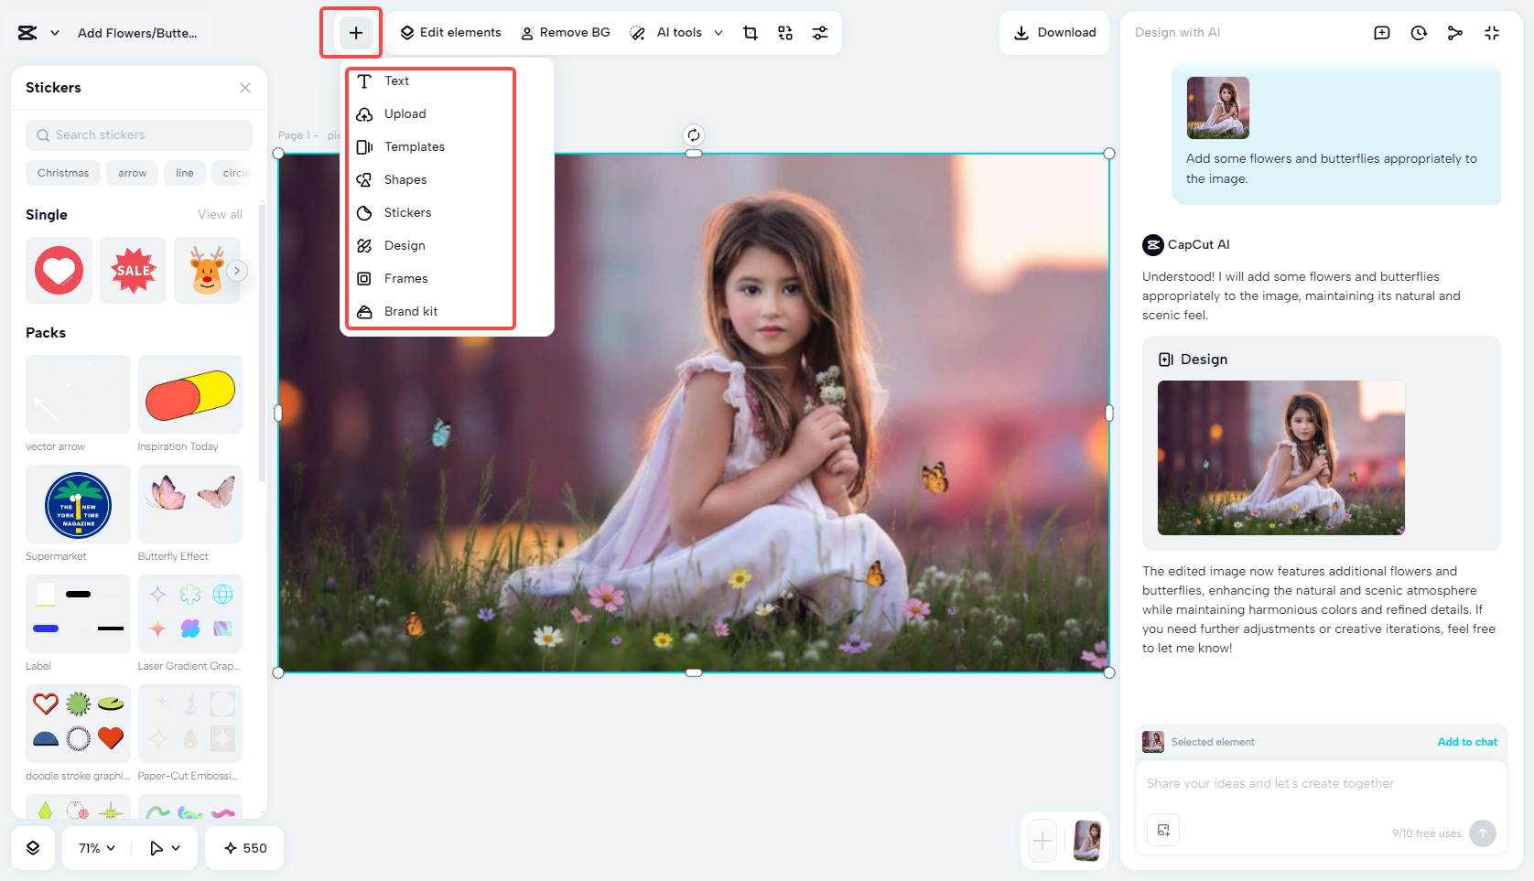This screenshot has height=881, width=1534.
Task: Collapse the Design with AI panel
Action: (x=1492, y=32)
